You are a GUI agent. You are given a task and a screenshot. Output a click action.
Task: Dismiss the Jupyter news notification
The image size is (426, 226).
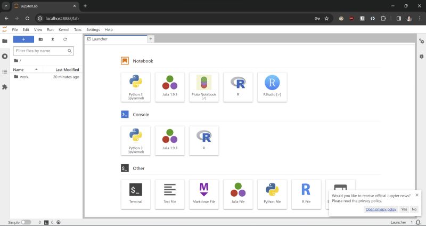coord(417,195)
